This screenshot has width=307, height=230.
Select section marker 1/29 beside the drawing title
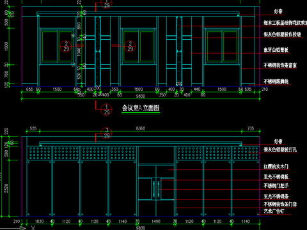[107, 110]
